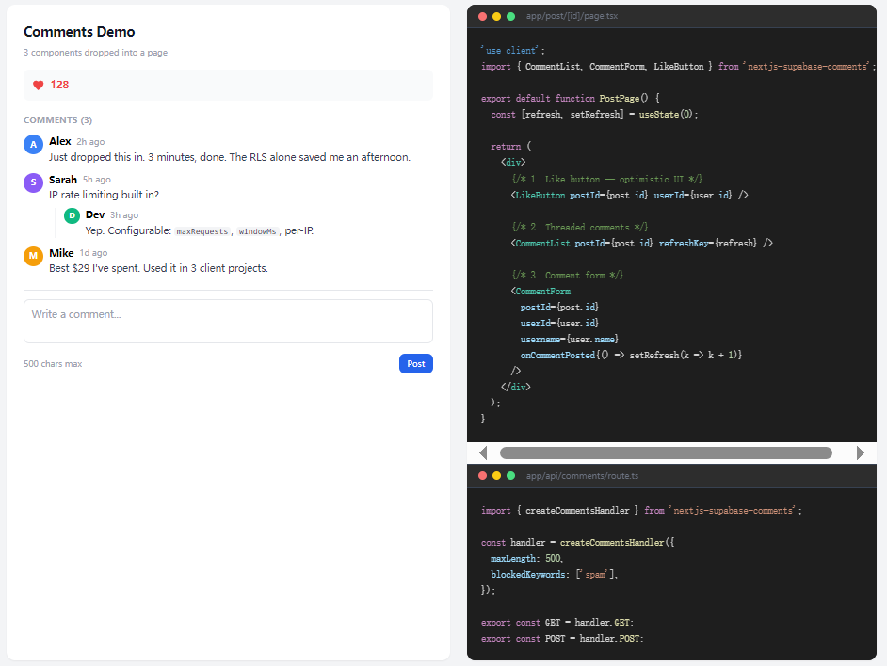Click the COMMENTS (3) section label
Screen dimensions: 887x666
[x=57, y=119]
